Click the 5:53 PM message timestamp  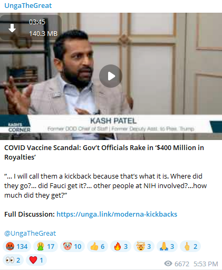206,264
